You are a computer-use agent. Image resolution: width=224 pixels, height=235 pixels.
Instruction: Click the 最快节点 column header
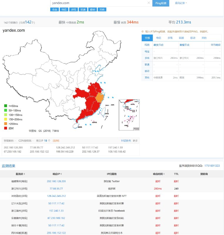pyautogui.click(x=158, y=45)
